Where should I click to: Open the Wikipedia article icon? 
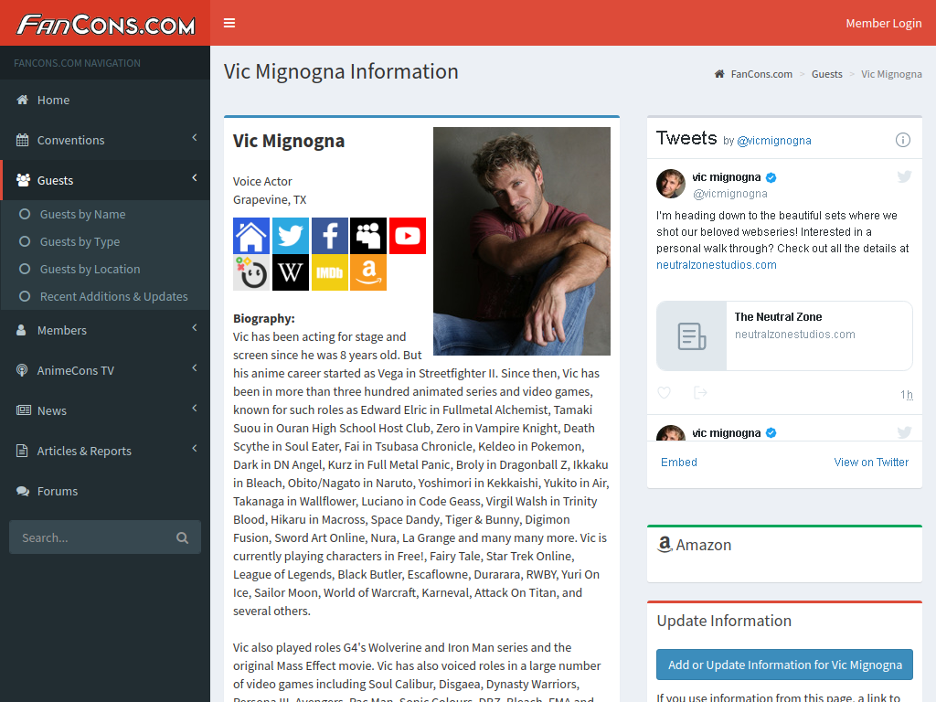pyautogui.click(x=291, y=272)
